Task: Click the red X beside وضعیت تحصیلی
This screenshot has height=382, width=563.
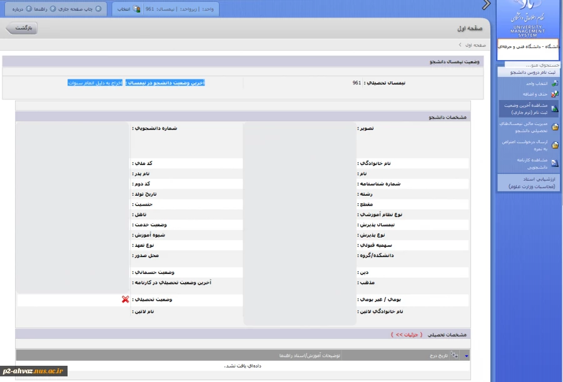Action: pyautogui.click(x=126, y=299)
